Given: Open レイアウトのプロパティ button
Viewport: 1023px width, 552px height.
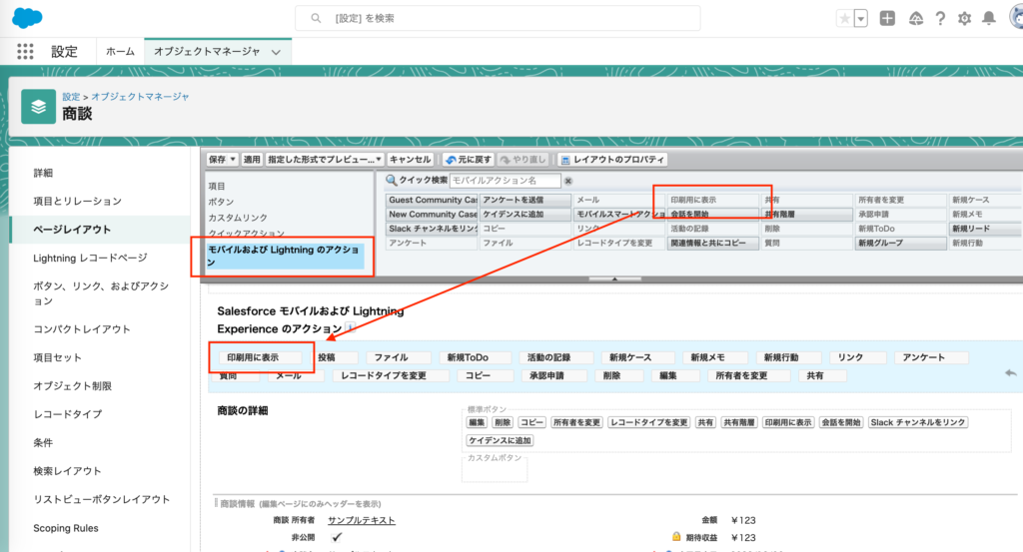Looking at the screenshot, I should [x=612, y=159].
